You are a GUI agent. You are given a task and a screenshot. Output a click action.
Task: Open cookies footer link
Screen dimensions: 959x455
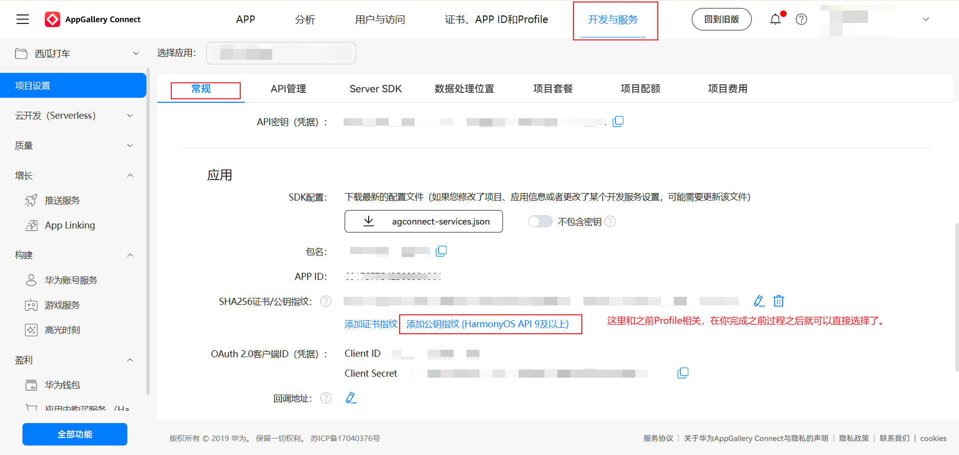coord(934,438)
